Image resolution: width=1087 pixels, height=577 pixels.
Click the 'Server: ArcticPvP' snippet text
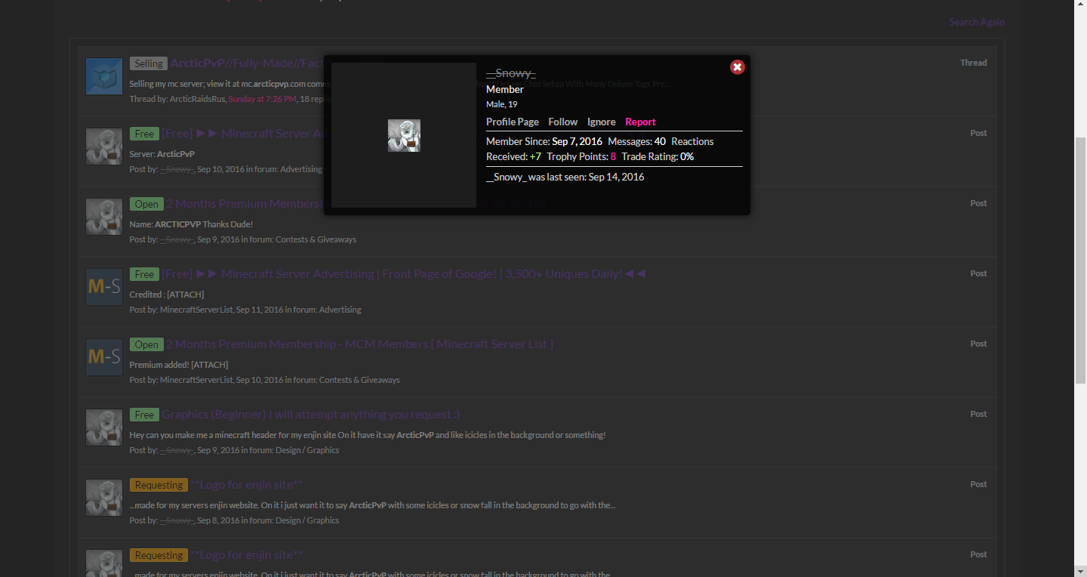coord(162,154)
